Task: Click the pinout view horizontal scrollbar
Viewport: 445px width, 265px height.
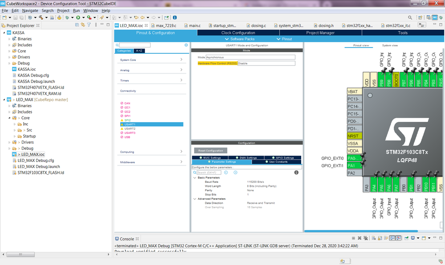Action: 361,231
